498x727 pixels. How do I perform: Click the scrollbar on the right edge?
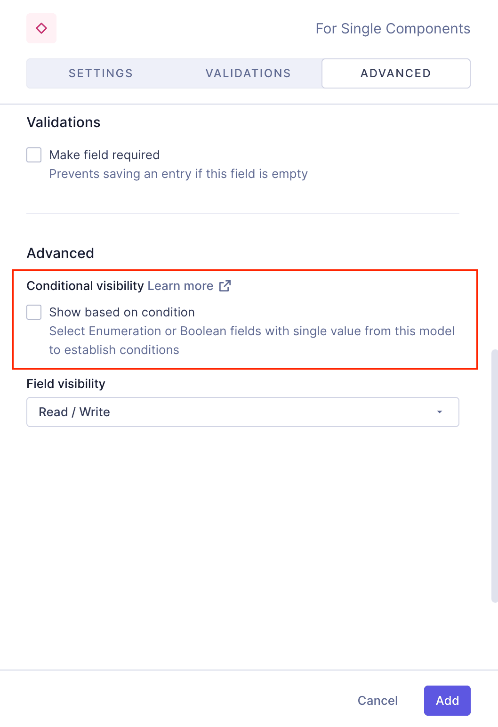tap(494, 471)
